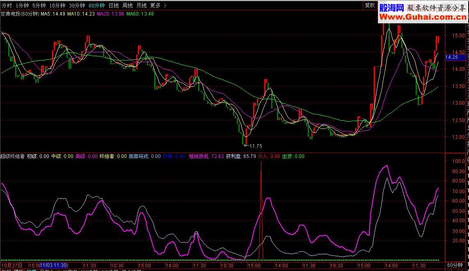Select the MA5: 14.49 indicator label

tap(53, 14)
